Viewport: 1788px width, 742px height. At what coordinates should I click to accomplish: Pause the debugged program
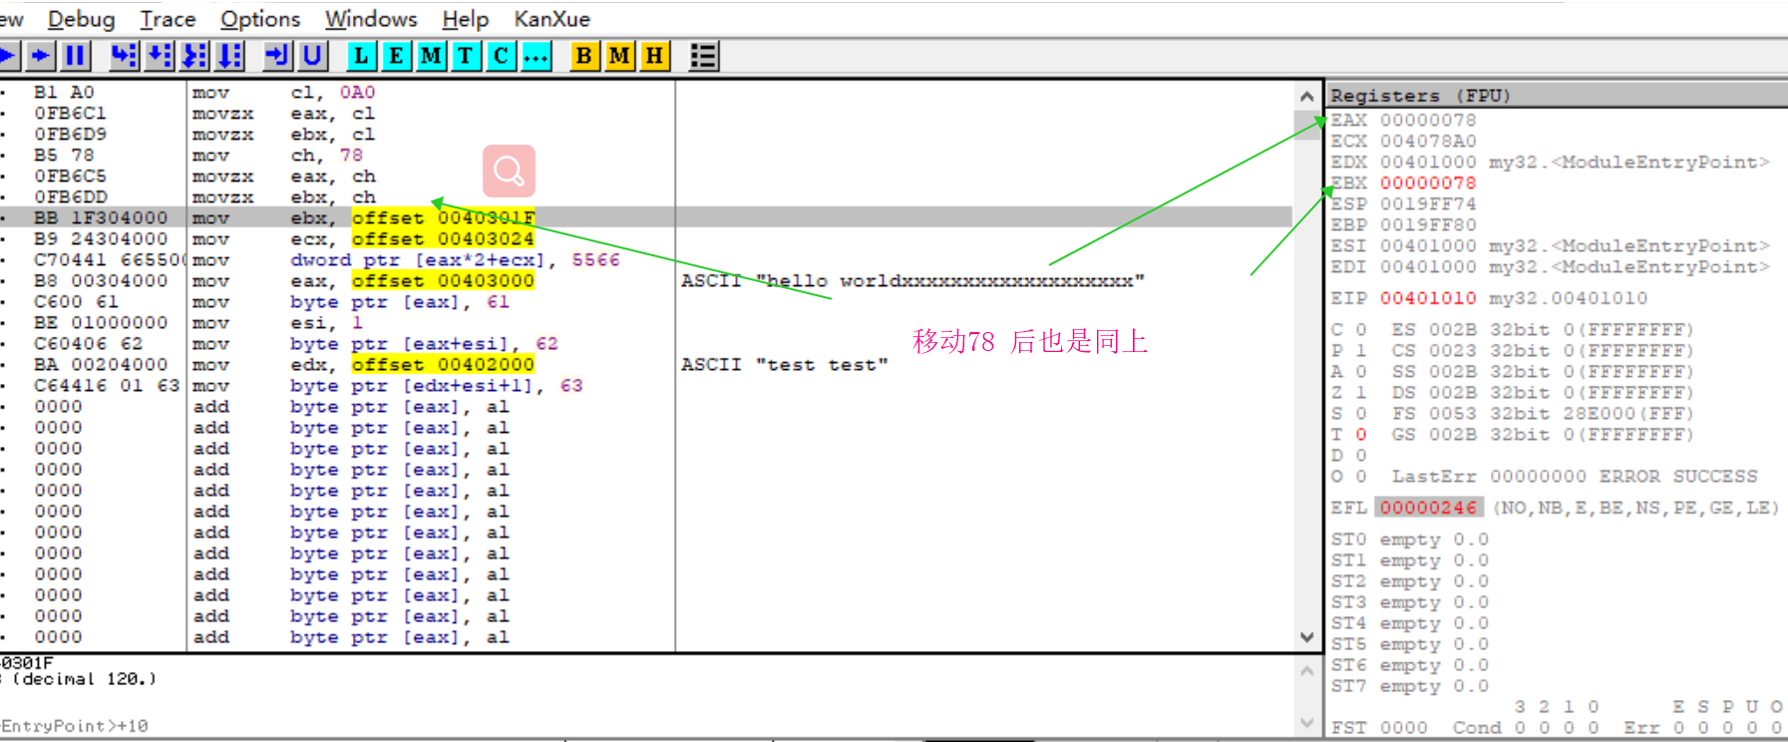(75, 56)
